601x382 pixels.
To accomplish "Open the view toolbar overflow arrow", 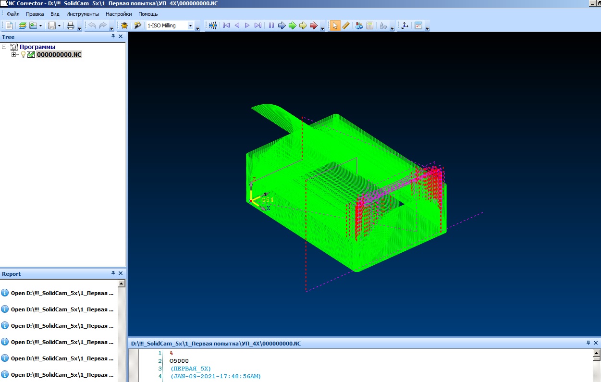I will click(428, 28).
